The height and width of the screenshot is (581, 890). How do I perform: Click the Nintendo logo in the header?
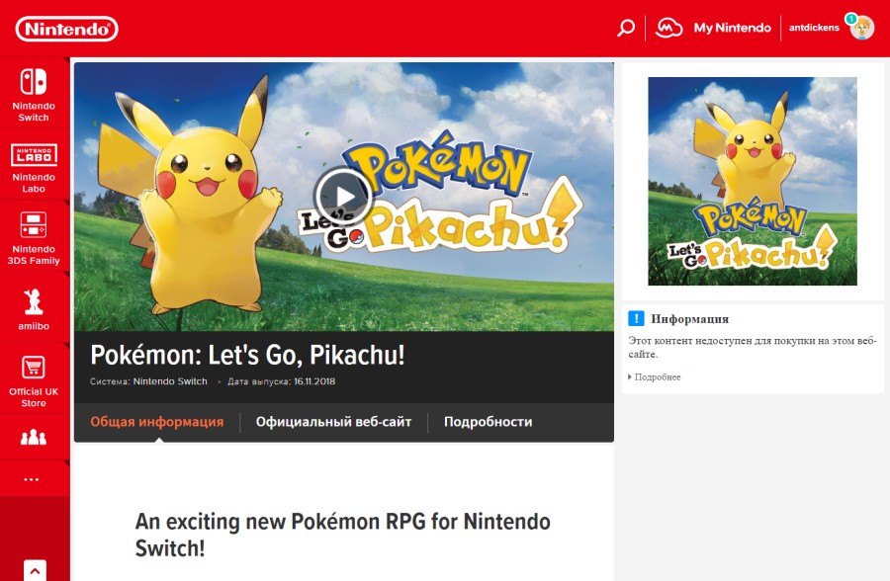coord(67,29)
